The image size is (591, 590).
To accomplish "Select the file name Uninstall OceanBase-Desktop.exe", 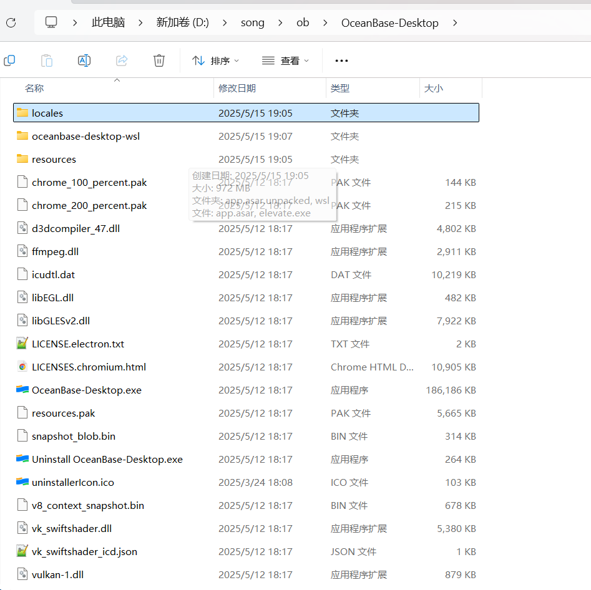I will click(x=107, y=460).
